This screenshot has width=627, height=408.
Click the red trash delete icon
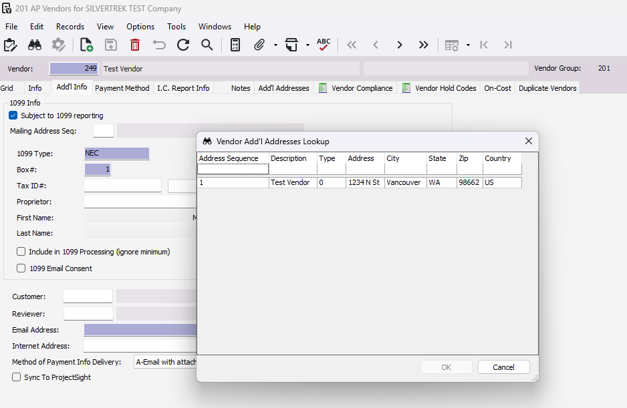(135, 45)
